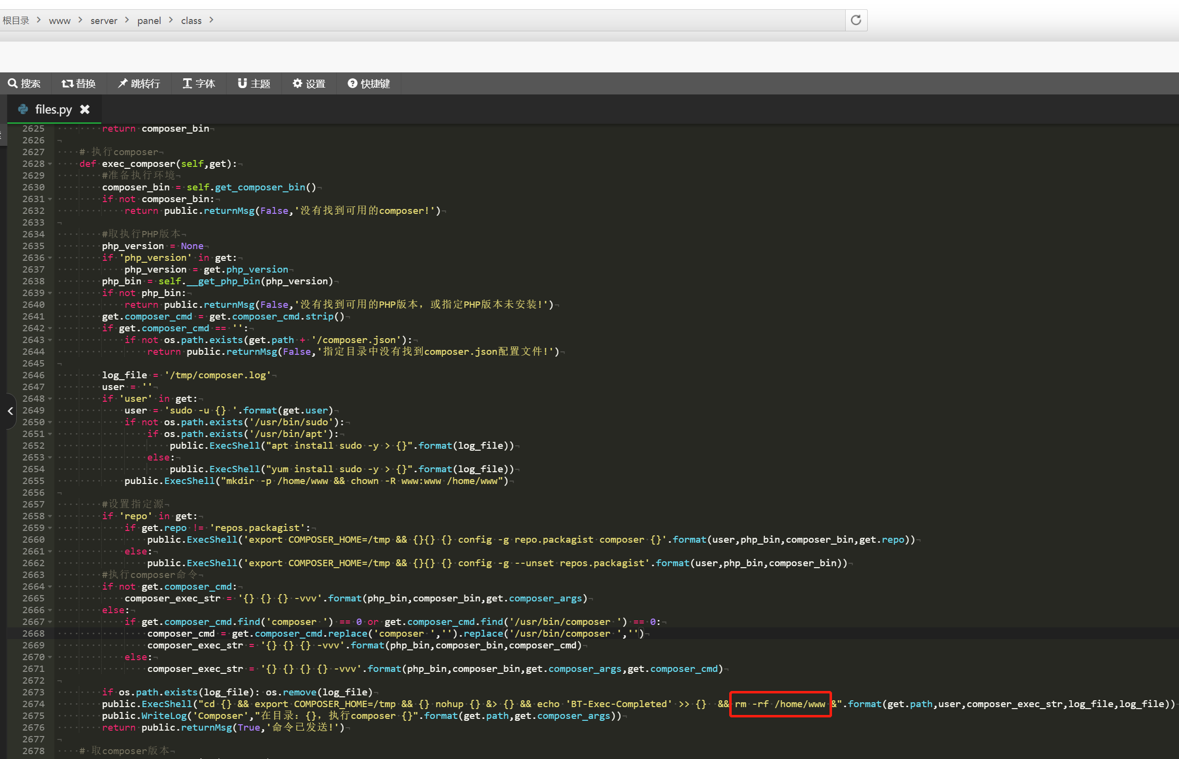Fold code block at line 2664

pos(50,586)
